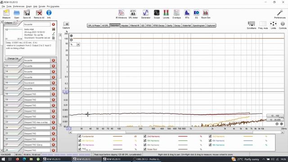Toggle the Fundamental trace checkbox

coord(80,136)
